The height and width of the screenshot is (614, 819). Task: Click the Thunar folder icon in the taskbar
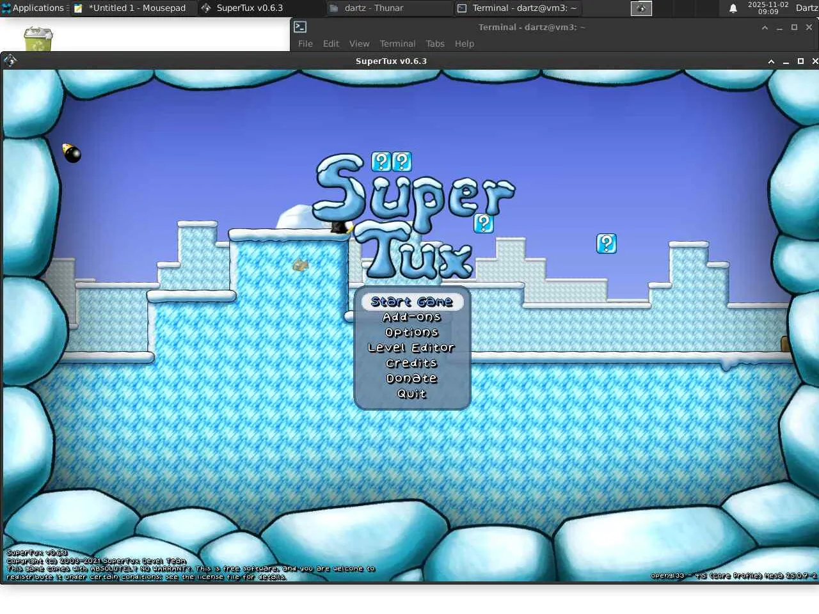tap(333, 8)
